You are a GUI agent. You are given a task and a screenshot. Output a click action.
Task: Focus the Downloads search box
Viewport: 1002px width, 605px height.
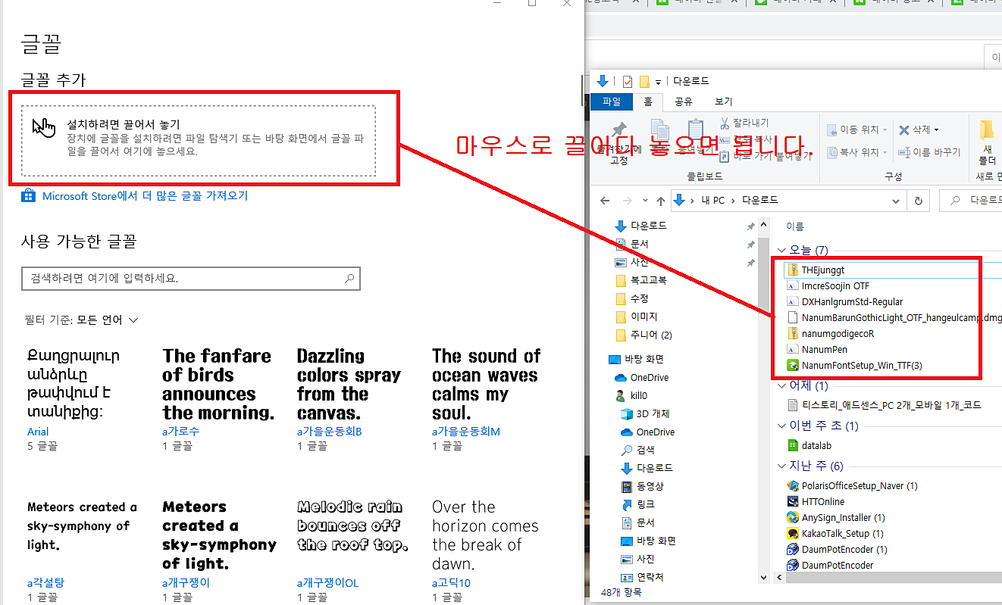pyautogui.click(x=971, y=201)
